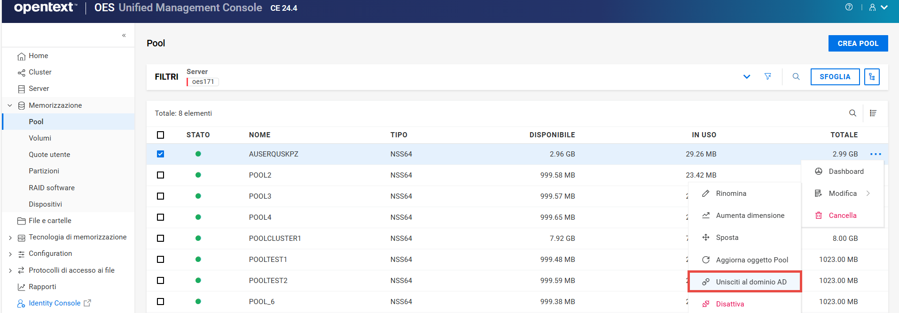This screenshot has width=899, height=313.
Task: Toggle the select-all header checkbox
Action: [x=161, y=135]
